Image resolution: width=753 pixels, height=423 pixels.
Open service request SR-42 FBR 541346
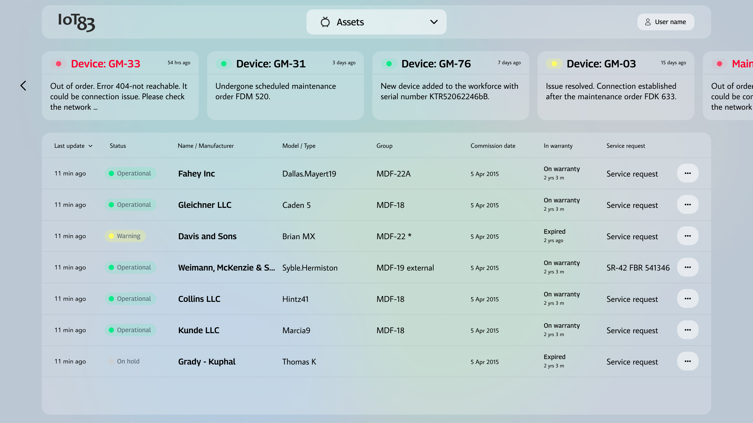point(638,267)
